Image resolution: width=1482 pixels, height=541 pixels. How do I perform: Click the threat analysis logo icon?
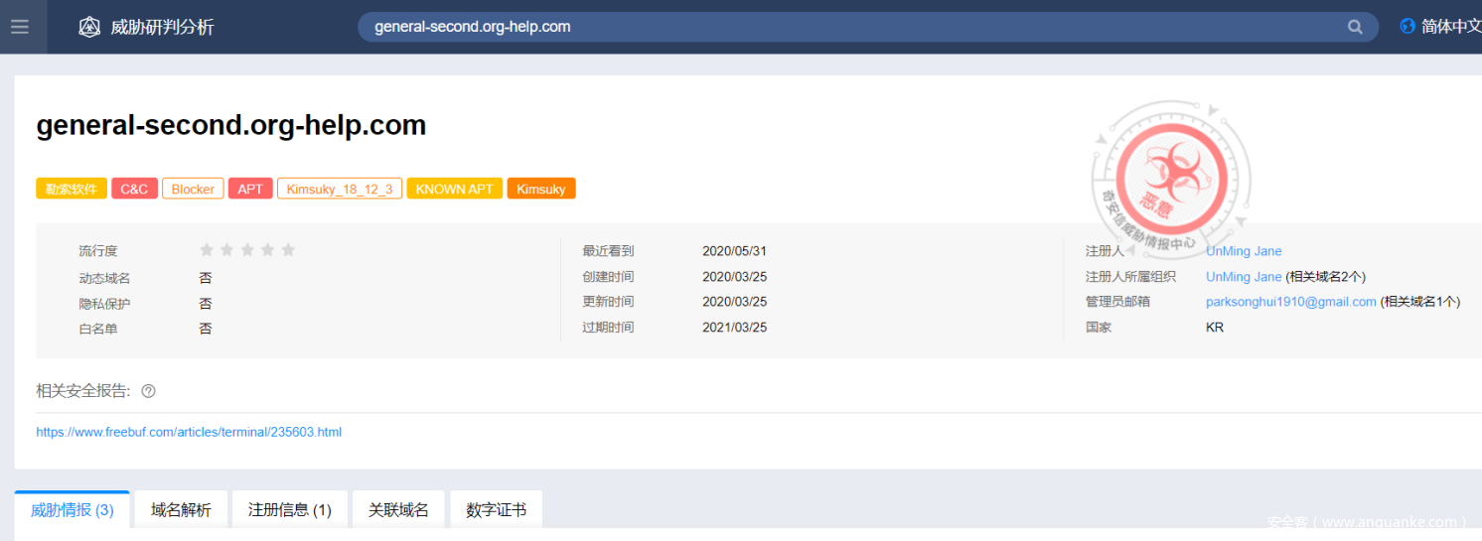coord(89,27)
